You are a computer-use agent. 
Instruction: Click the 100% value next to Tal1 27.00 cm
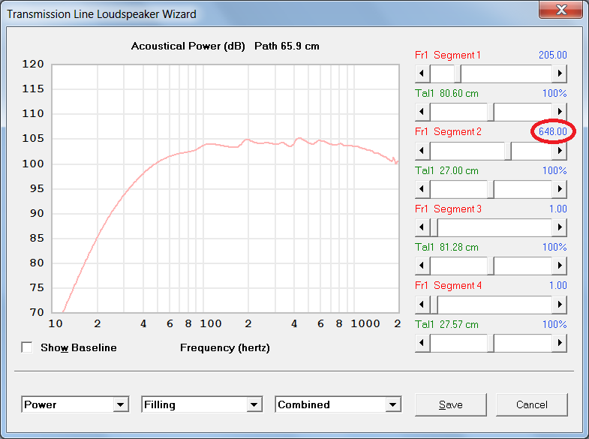tap(554, 170)
